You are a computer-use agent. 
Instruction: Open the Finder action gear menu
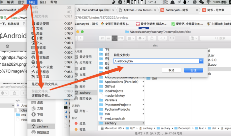click(x=141, y=38)
